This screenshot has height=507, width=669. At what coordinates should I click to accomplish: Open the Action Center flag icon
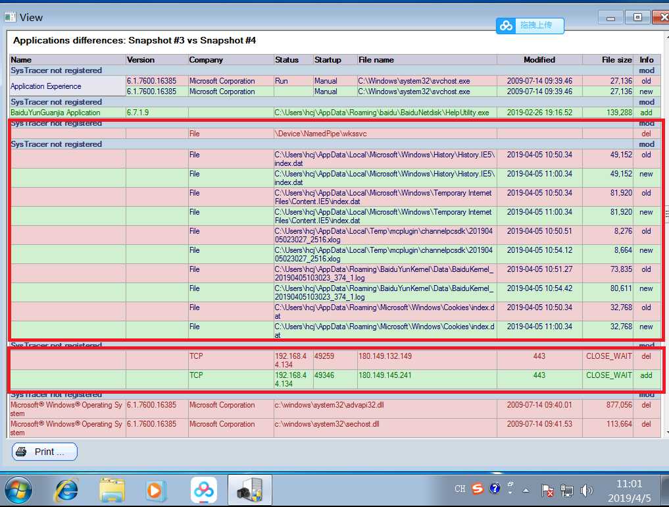(547, 491)
